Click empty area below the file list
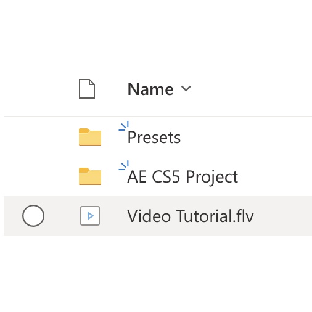Viewport: 312px width, 312px height. tap(156, 273)
